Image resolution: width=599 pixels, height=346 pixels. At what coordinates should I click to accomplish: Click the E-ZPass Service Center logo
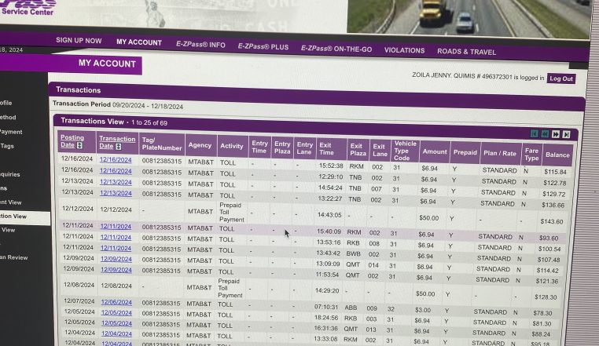coord(28,8)
